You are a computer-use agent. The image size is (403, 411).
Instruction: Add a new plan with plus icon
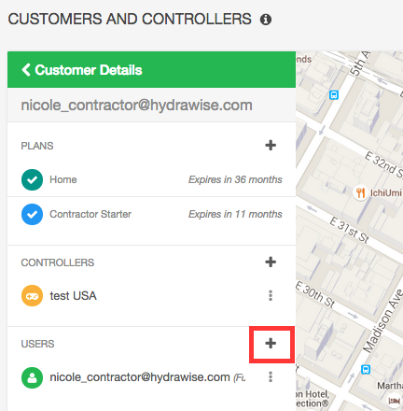tap(271, 145)
